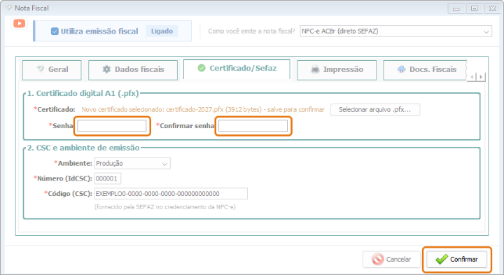This screenshot has height=275, width=504.
Task: Select the Certificado/Sefaz tab
Action: (237, 69)
